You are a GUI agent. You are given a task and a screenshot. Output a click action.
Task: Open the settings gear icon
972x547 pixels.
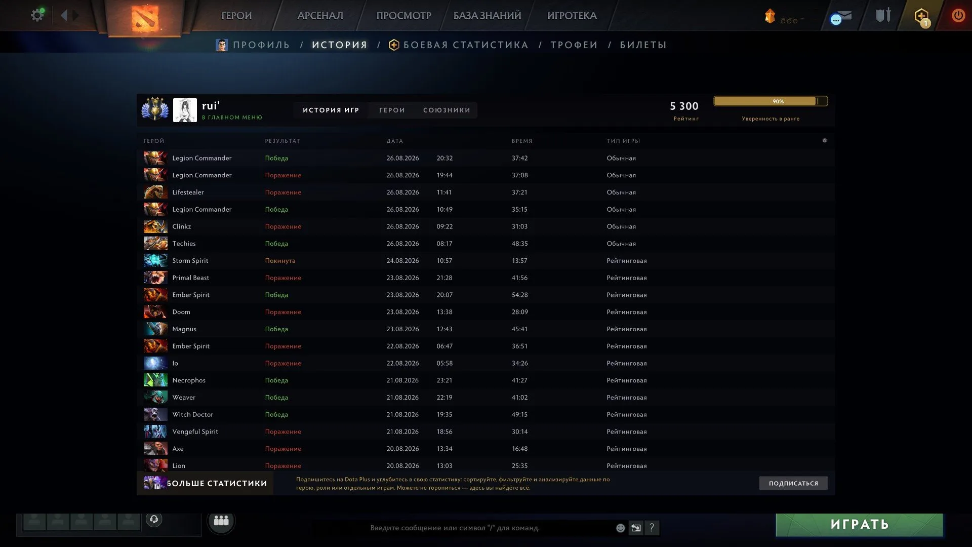[x=37, y=15]
